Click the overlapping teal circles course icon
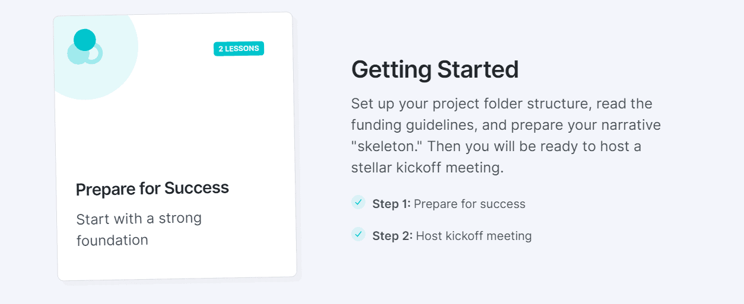This screenshot has width=744, height=304. point(85,47)
